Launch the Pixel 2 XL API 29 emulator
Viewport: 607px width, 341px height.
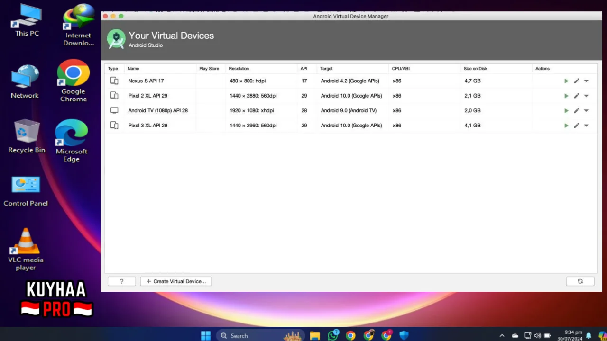[566, 96]
